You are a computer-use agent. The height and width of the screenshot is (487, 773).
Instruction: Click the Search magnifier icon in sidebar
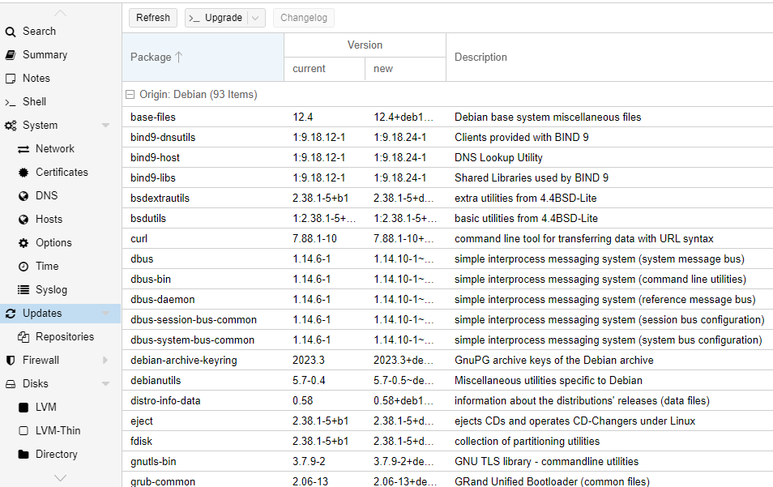[x=11, y=32]
